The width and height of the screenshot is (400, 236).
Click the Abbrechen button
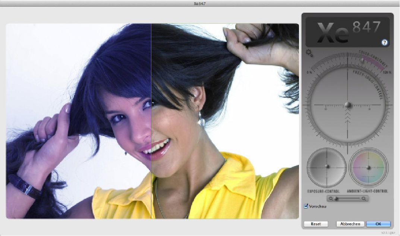pos(350,224)
